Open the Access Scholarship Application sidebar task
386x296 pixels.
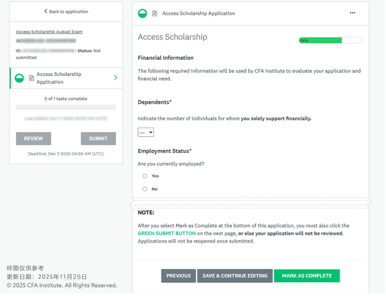[59, 78]
